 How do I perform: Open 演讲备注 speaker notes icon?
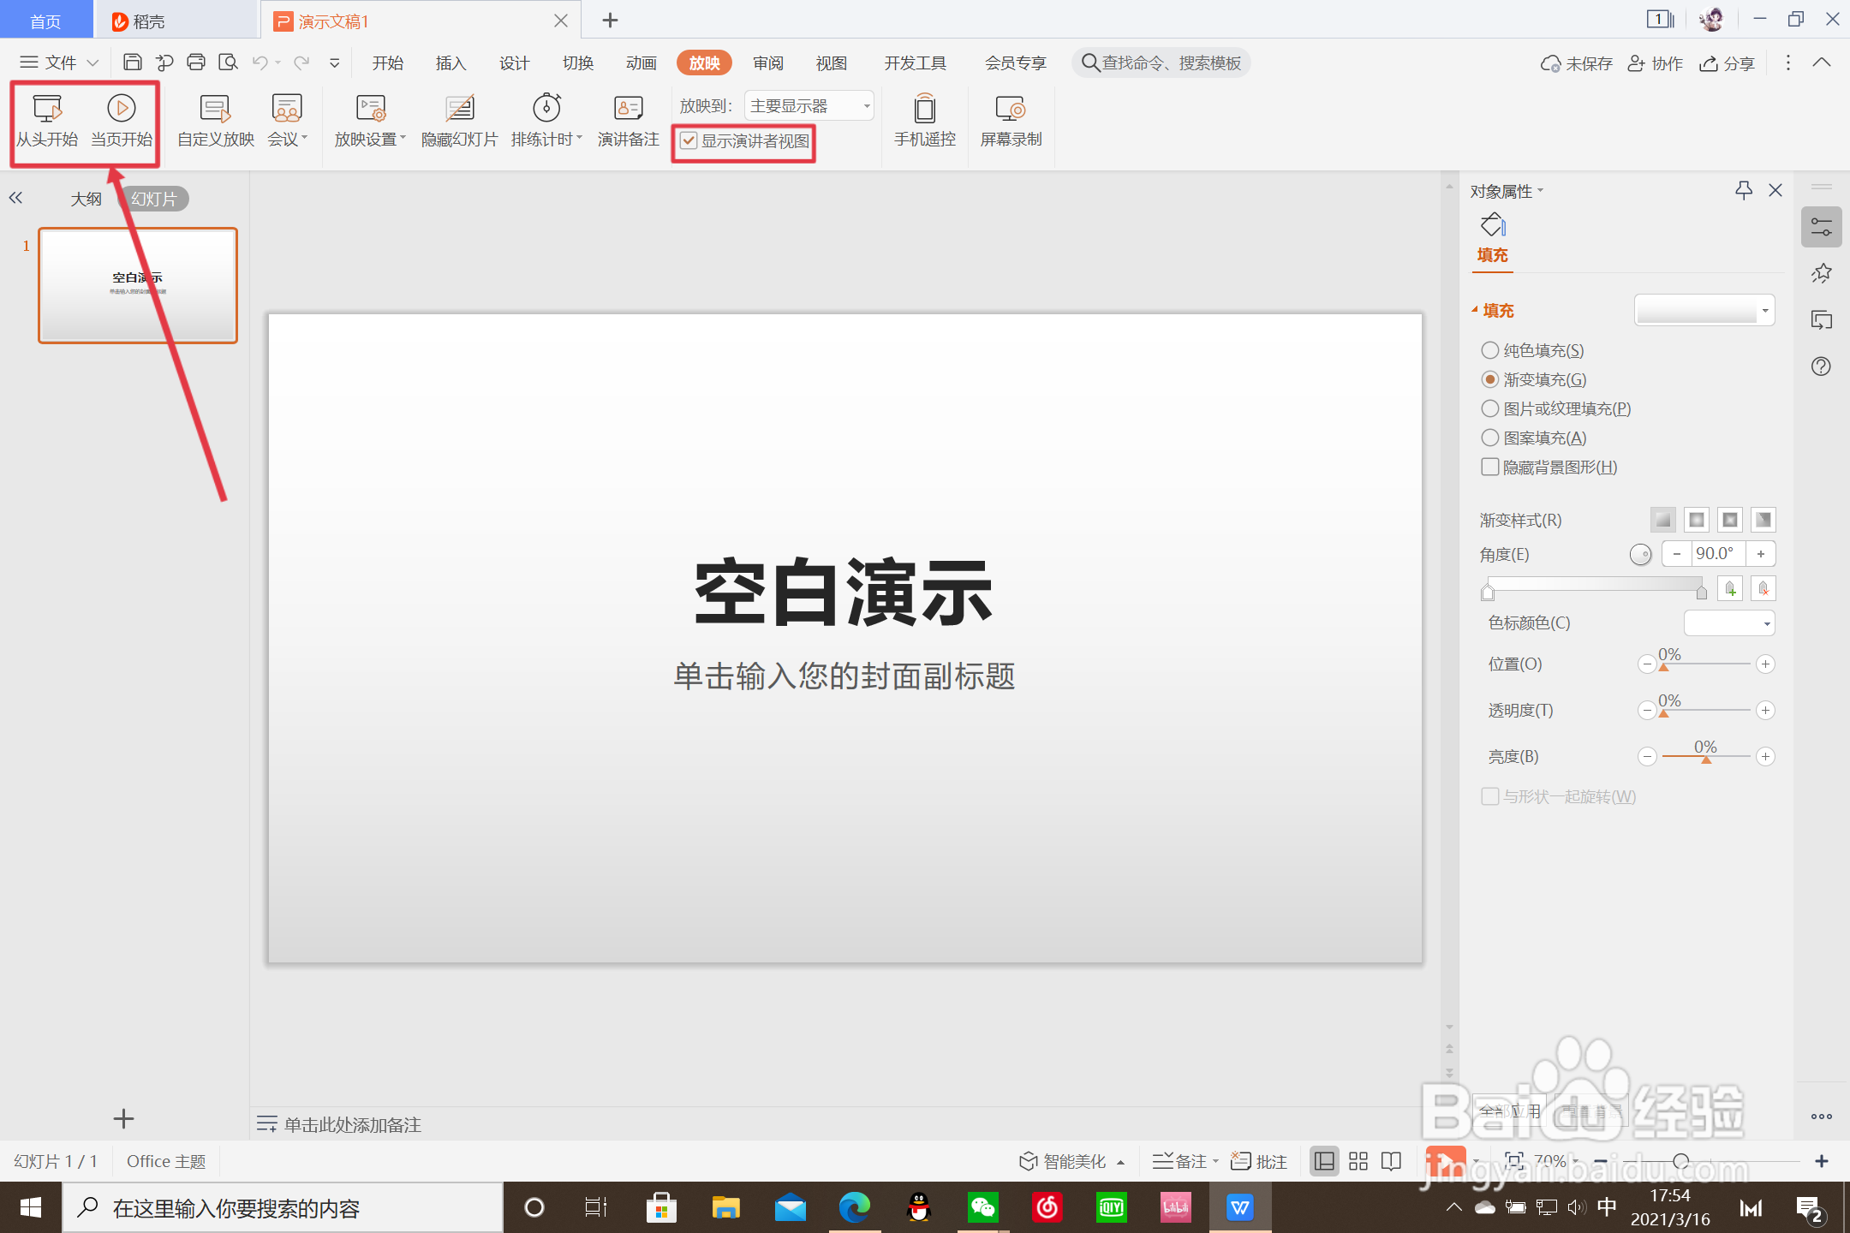(628, 110)
